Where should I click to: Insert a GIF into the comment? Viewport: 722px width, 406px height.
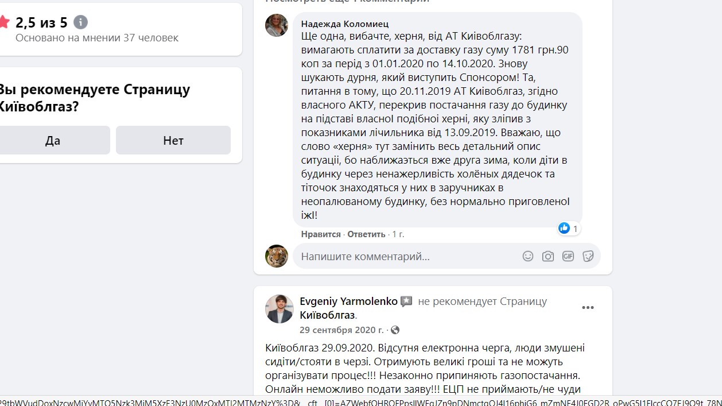[568, 256]
